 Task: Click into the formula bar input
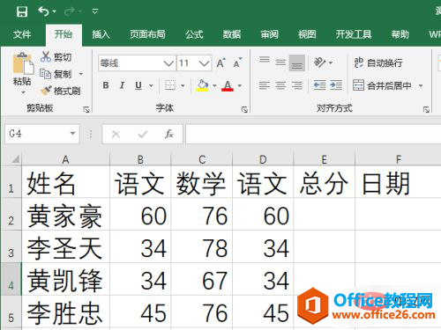coord(313,134)
